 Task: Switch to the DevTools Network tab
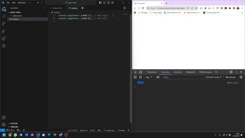click(190, 72)
